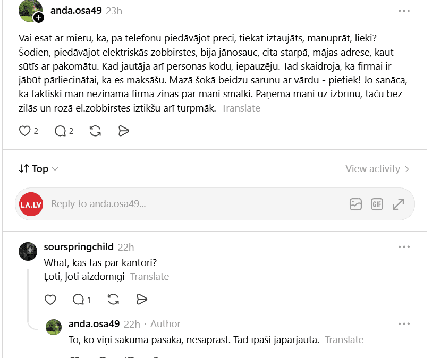Open more options for sourspringchild's comment

click(x=404, y=247)
